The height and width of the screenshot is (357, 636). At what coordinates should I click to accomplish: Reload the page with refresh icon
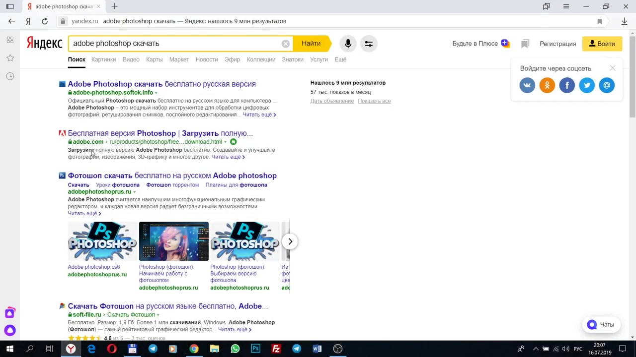[x=45, y=21]
